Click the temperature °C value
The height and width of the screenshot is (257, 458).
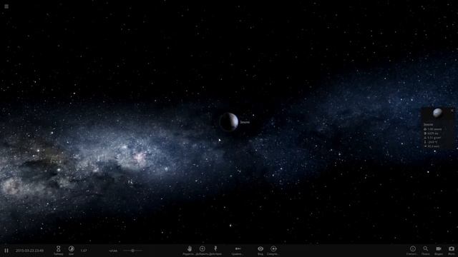pyautogui.click(x=433, y=142)
